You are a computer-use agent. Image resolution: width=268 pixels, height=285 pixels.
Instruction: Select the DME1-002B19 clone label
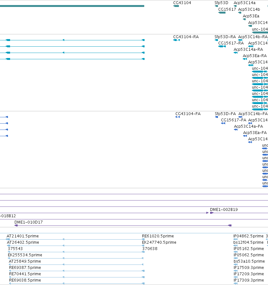(224, 210)
